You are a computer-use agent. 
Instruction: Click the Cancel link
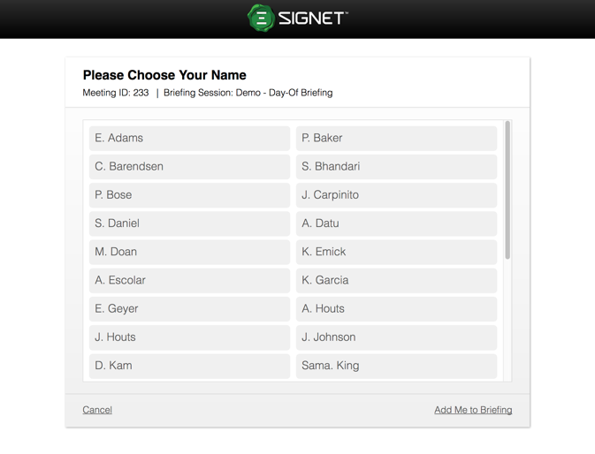coord(97,410)
